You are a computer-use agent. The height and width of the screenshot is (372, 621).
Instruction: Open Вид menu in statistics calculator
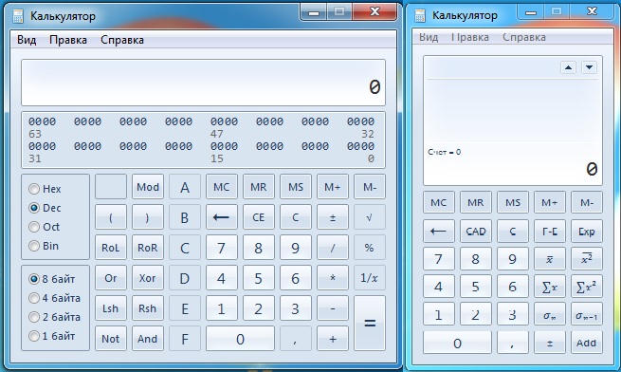click(x=429, y=37)
